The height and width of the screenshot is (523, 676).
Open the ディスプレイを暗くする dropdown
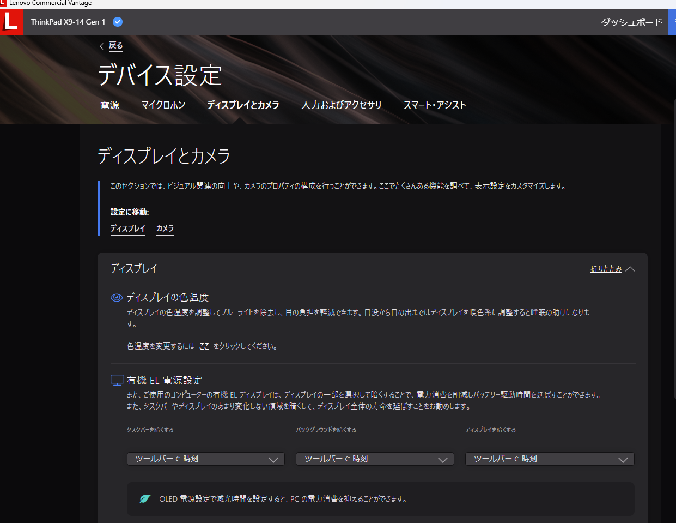pos(550,459)
